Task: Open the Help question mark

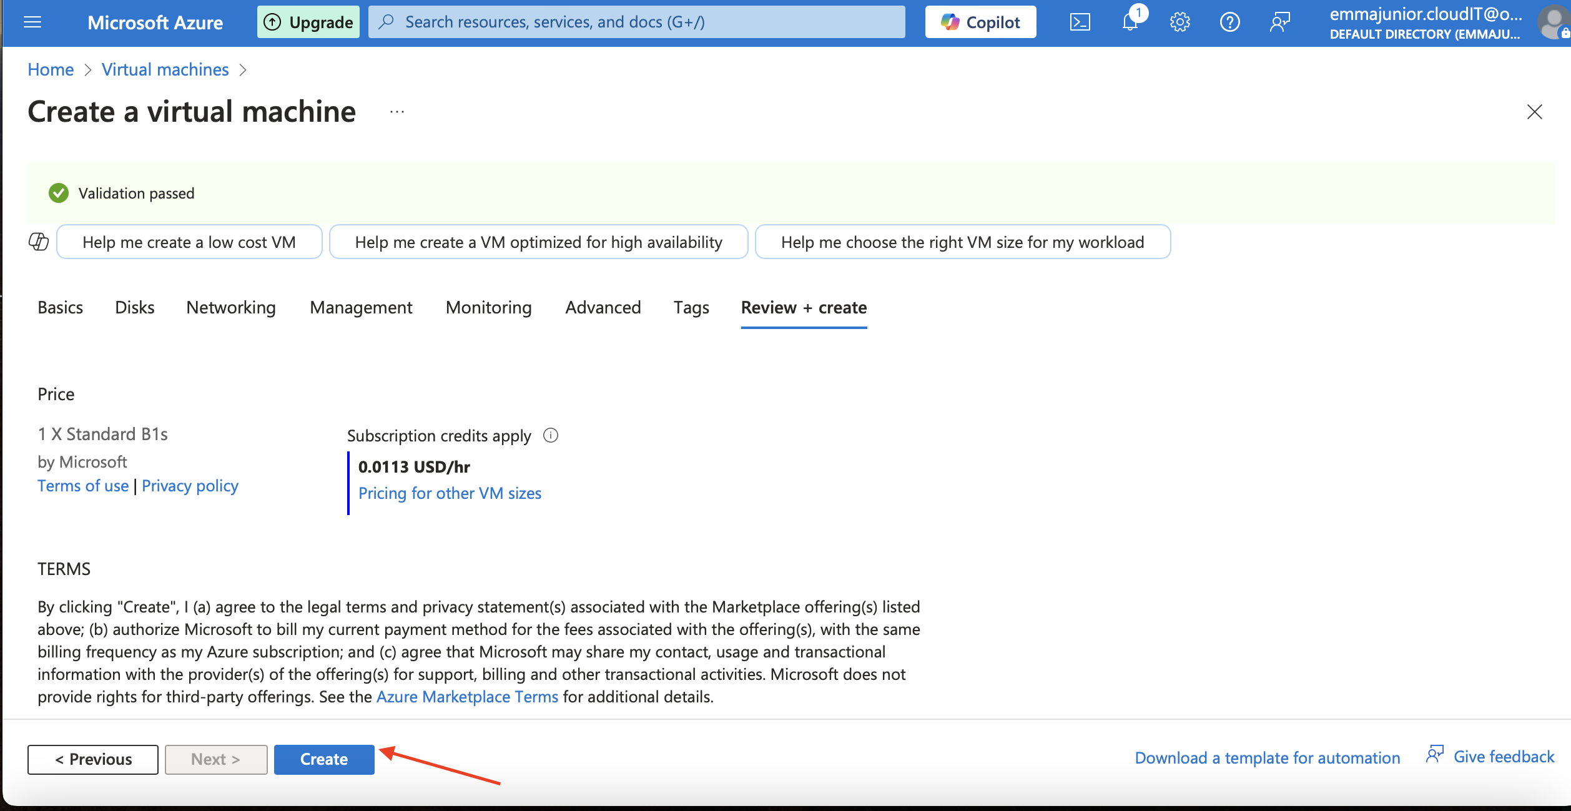Action: [x=1229, y=22]
